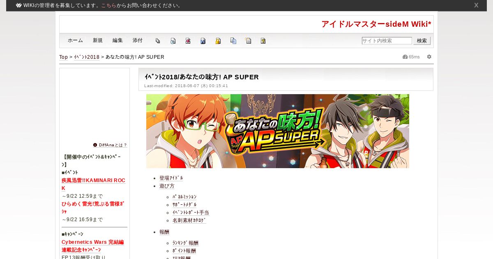Image resolution: width=493 pixels, height=259 pixels.
Task: Click the stacked-pages diff icon in toolbar
Action: [158, 41]
